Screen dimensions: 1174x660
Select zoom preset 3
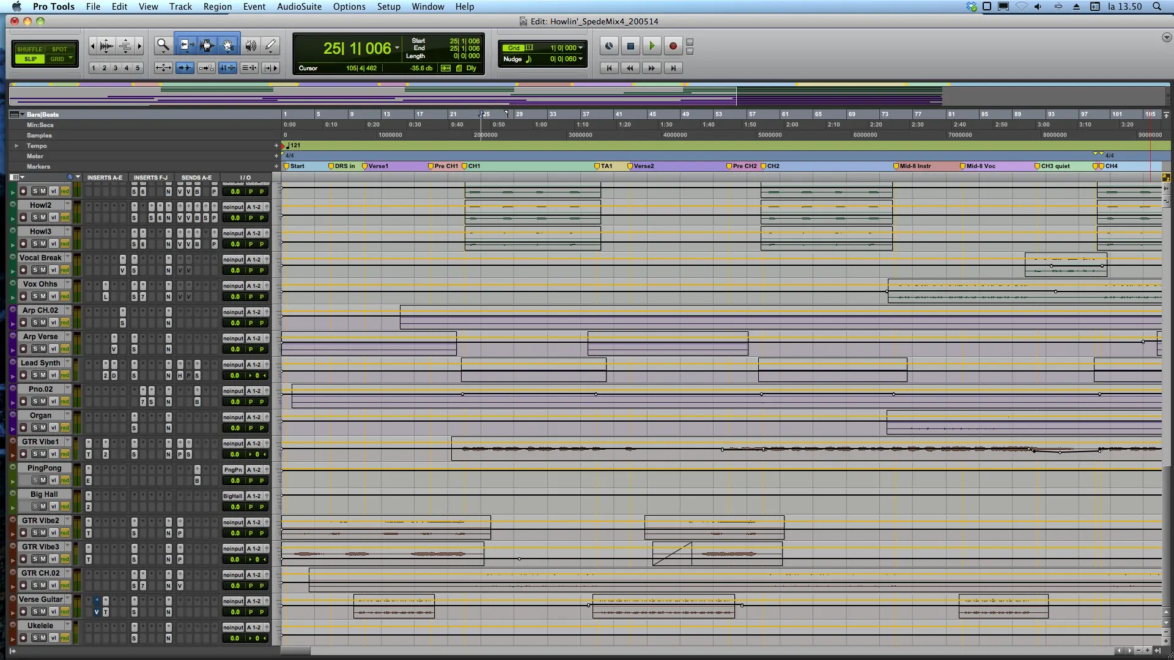click(x=116, y=68)
